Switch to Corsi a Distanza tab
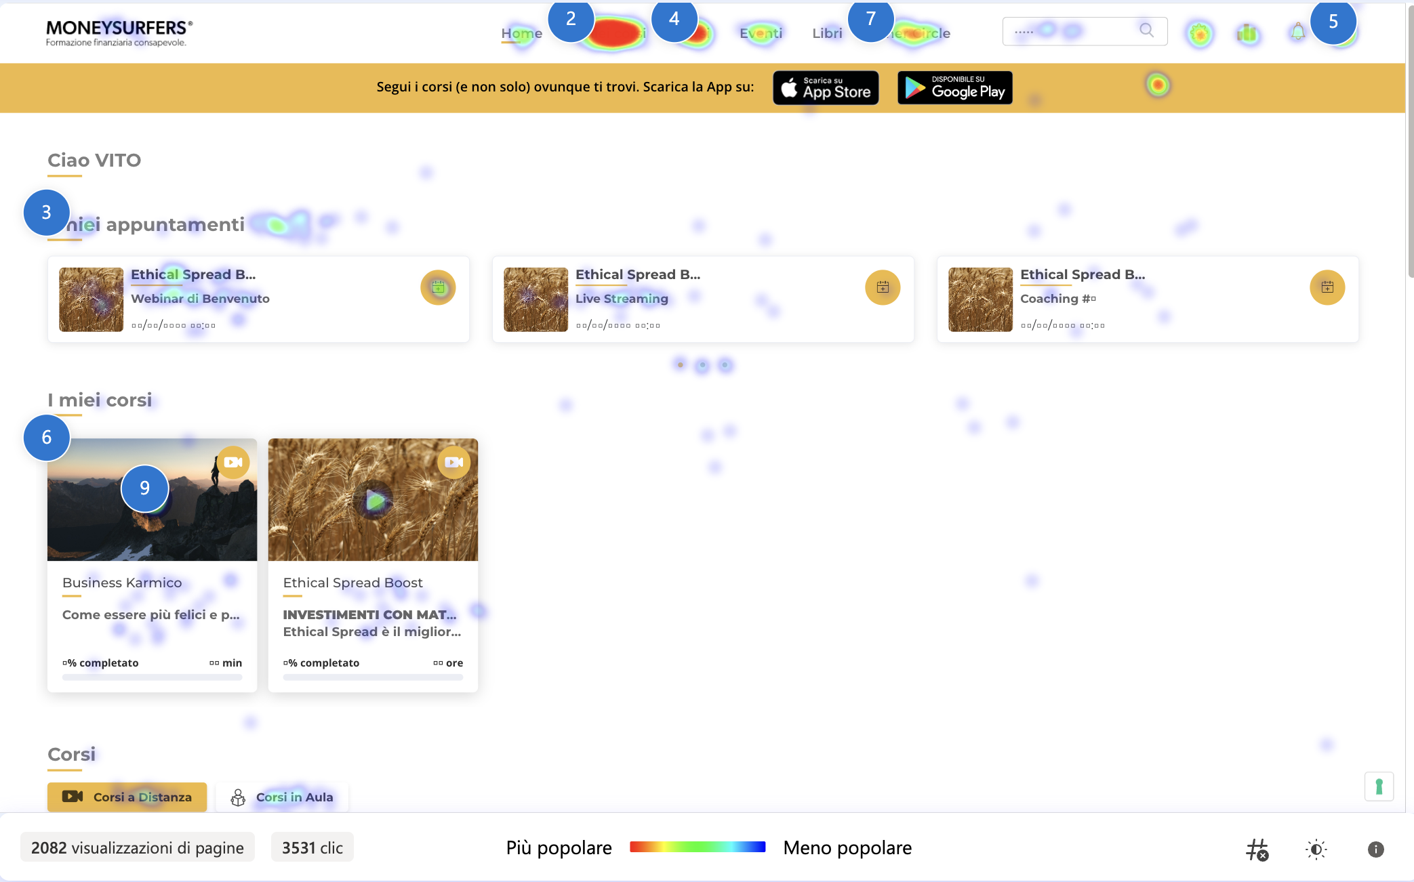 click(127, 797)
